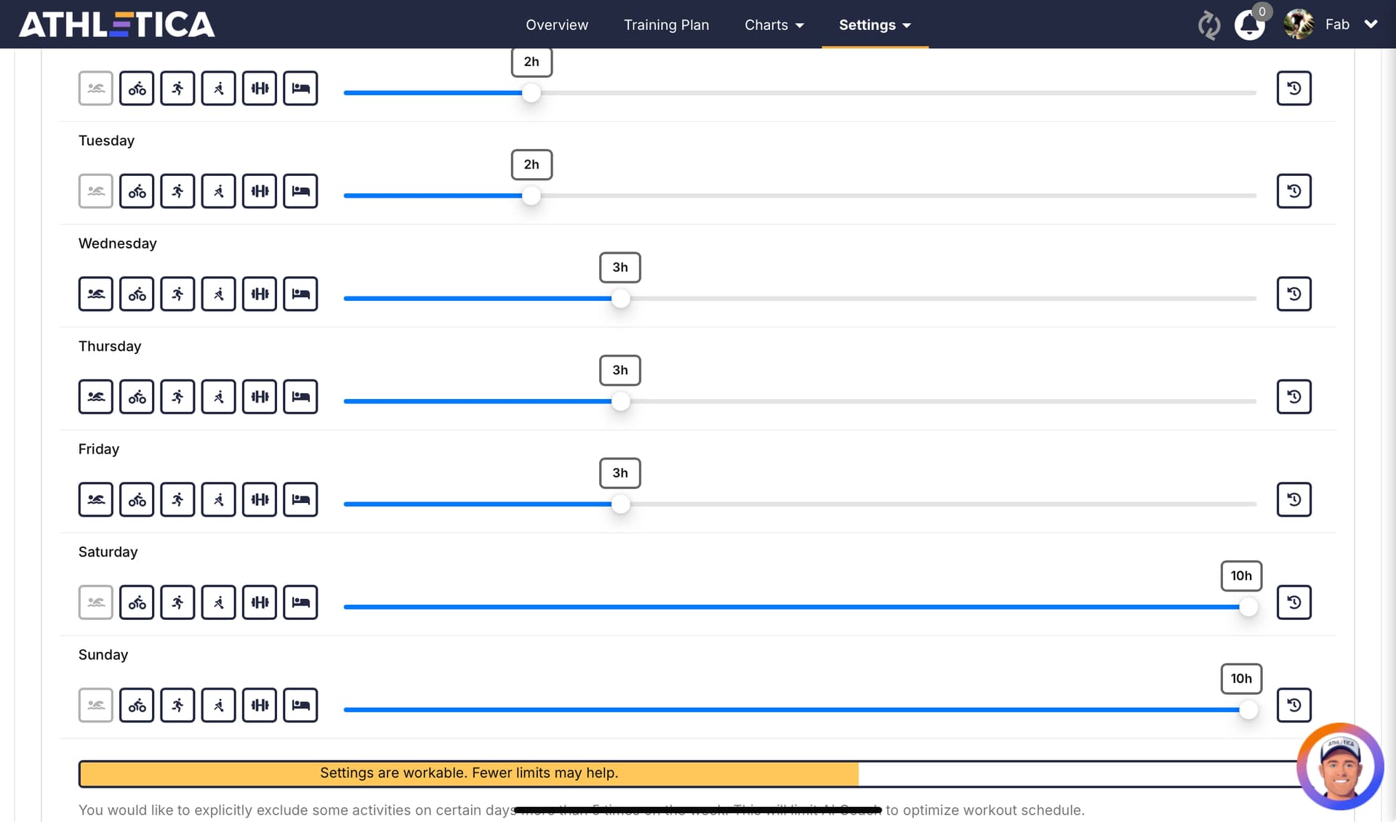Click the Friday day label

(x=99, y=449)
